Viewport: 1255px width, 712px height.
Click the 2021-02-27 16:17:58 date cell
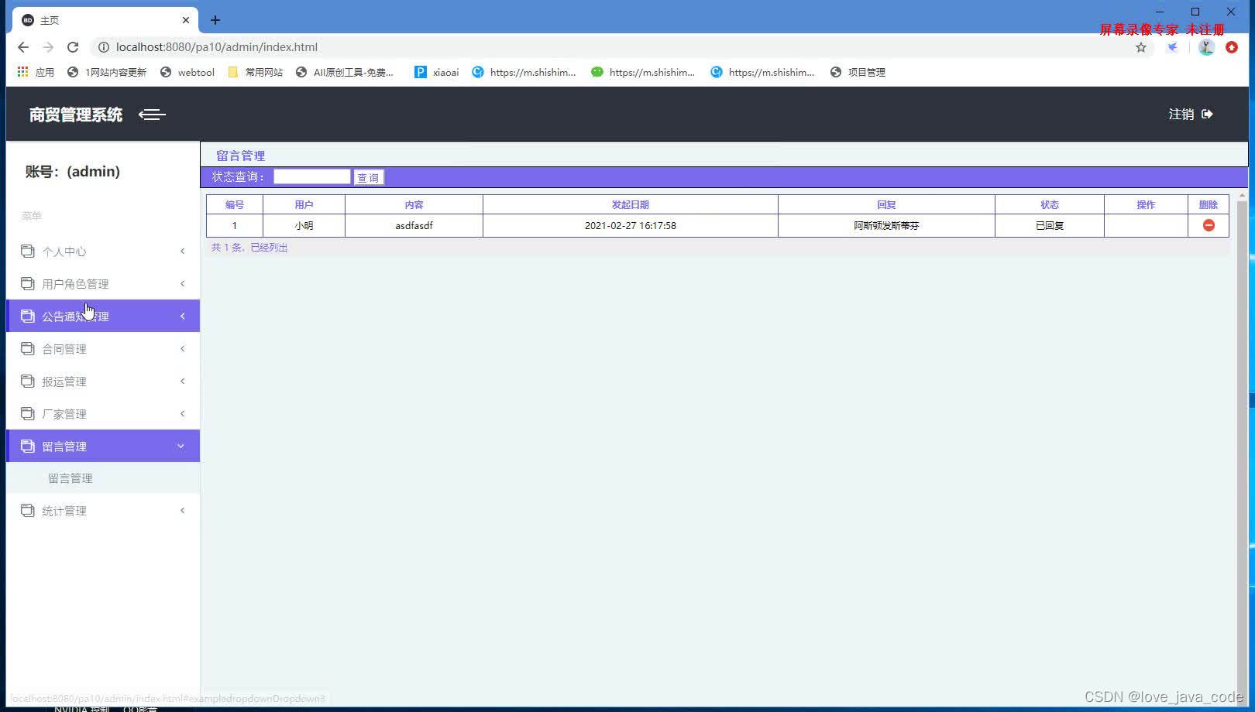pyautogui.click(x=631, y=225)
